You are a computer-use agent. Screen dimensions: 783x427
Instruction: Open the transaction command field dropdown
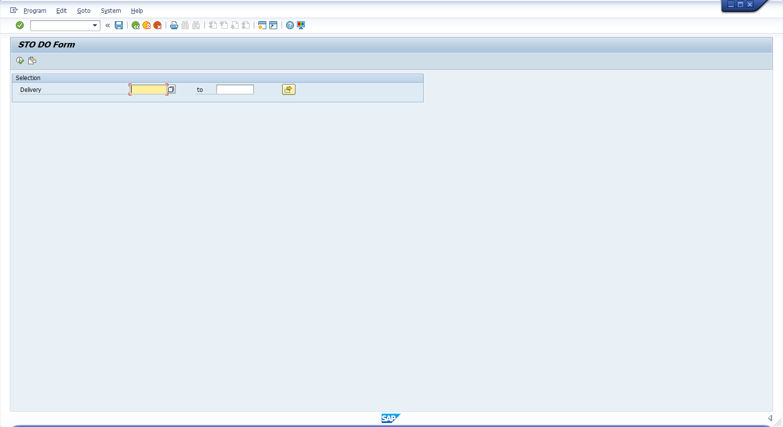point(95,25)
